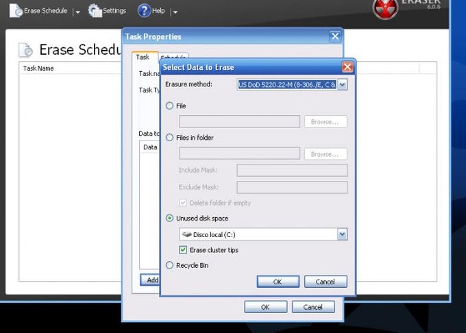
Task: Click the Erasure method combo box text
Action: click(x=287, y=85)
